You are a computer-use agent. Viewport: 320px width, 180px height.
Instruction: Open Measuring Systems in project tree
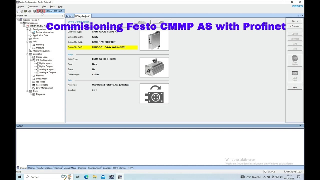point(41,51)
